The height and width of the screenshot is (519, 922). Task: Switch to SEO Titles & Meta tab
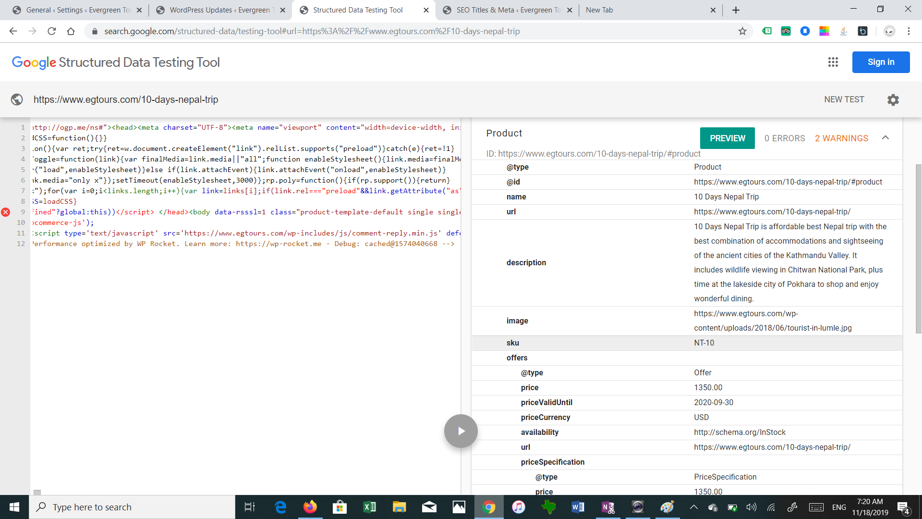[x=508, y=10]
